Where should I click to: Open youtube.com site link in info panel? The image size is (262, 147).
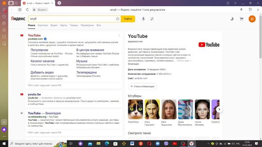click(141, 78)
